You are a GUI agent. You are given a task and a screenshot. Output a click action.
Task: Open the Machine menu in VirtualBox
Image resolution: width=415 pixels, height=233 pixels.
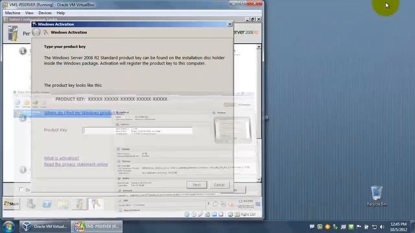tap(12, 13)
